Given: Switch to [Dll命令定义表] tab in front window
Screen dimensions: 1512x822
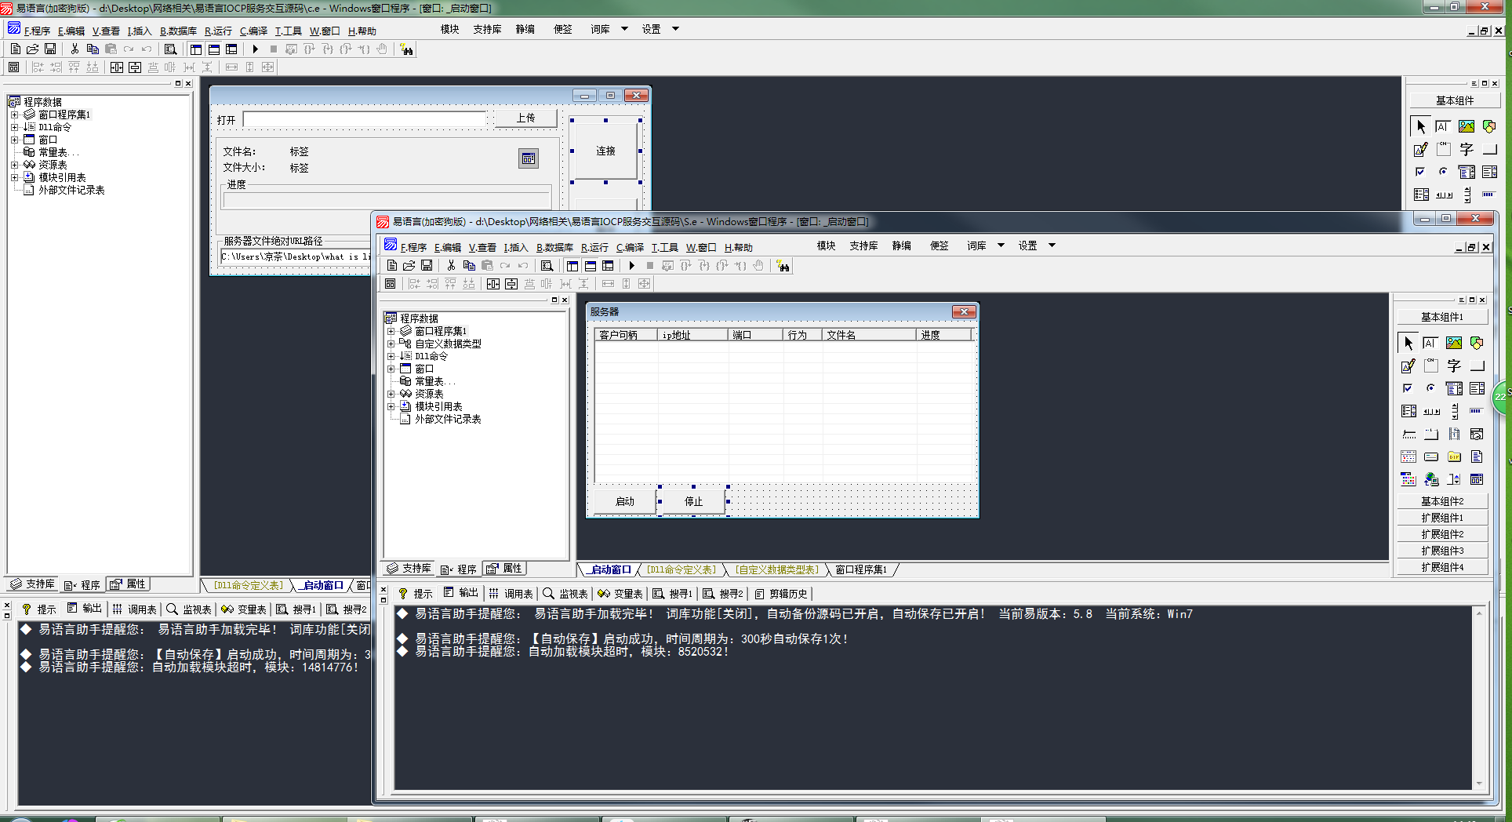Looking at the screenshot, I should click(x=681, y=569).
